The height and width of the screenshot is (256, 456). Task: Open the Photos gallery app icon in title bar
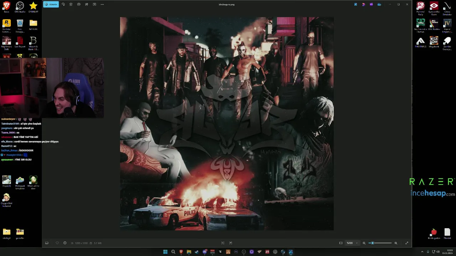pos(356,4)
